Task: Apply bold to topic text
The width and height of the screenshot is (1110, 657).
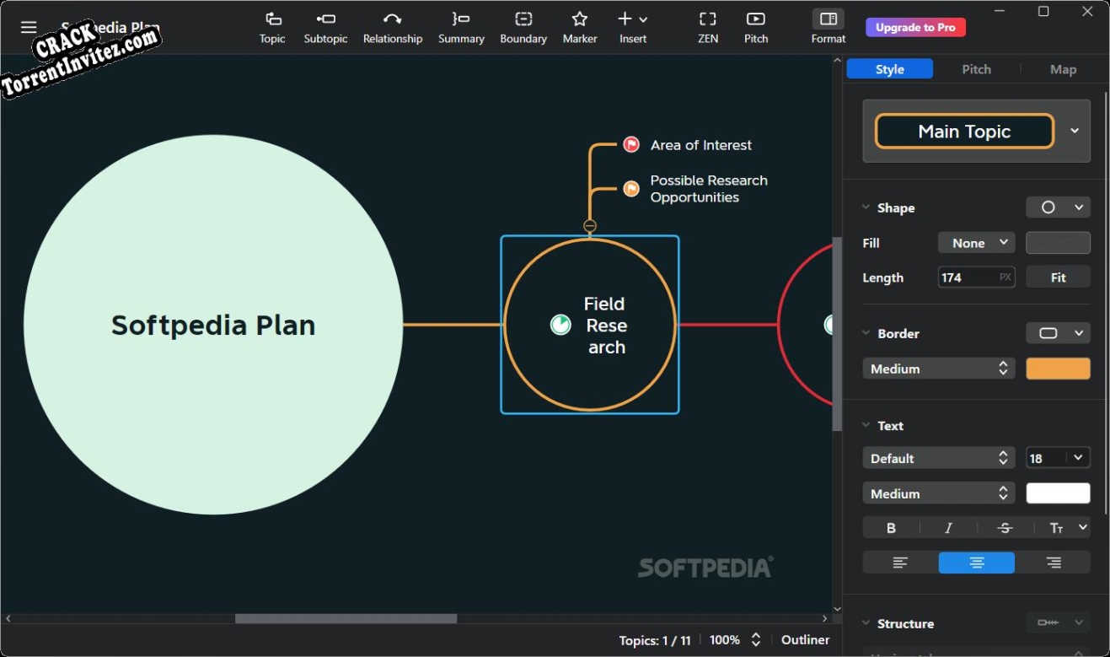Action: tap(890, 527)
